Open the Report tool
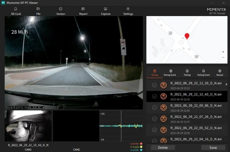Screen dimensions: 230x152 pos(83,11)
